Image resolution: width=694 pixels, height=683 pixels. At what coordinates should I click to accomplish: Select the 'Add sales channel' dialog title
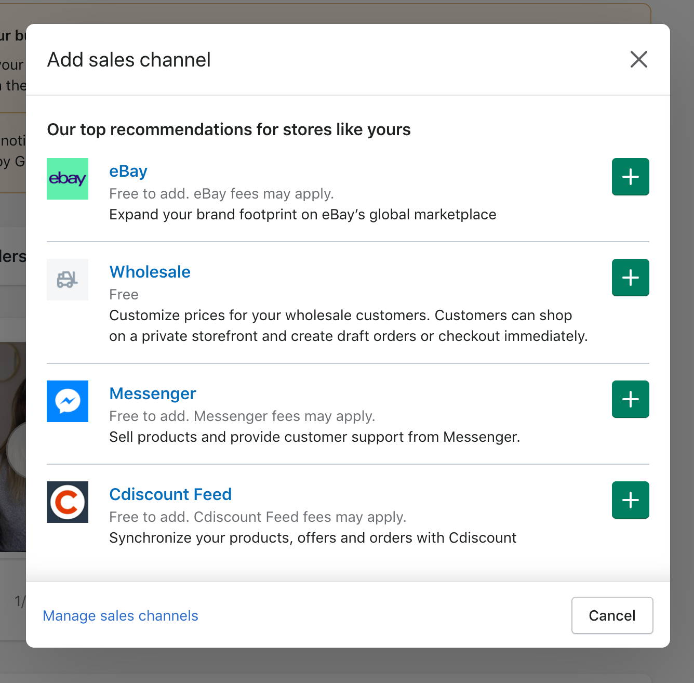tap(129, 60)
